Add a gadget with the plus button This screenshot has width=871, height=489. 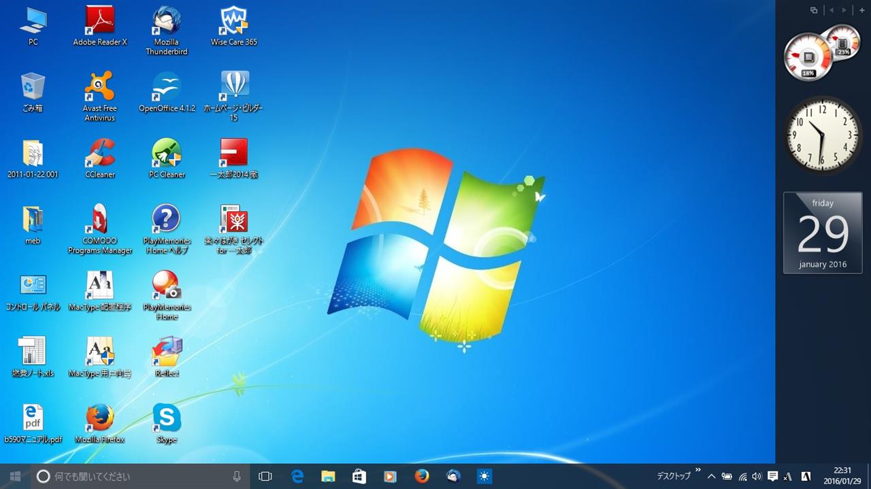(862, 10)
